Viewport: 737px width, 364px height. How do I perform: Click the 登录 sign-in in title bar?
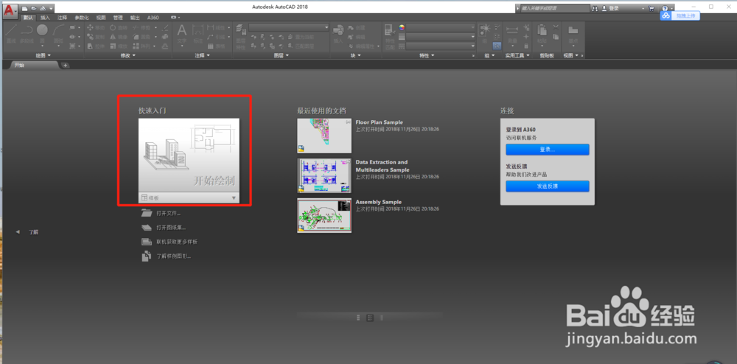pos(610,8)
